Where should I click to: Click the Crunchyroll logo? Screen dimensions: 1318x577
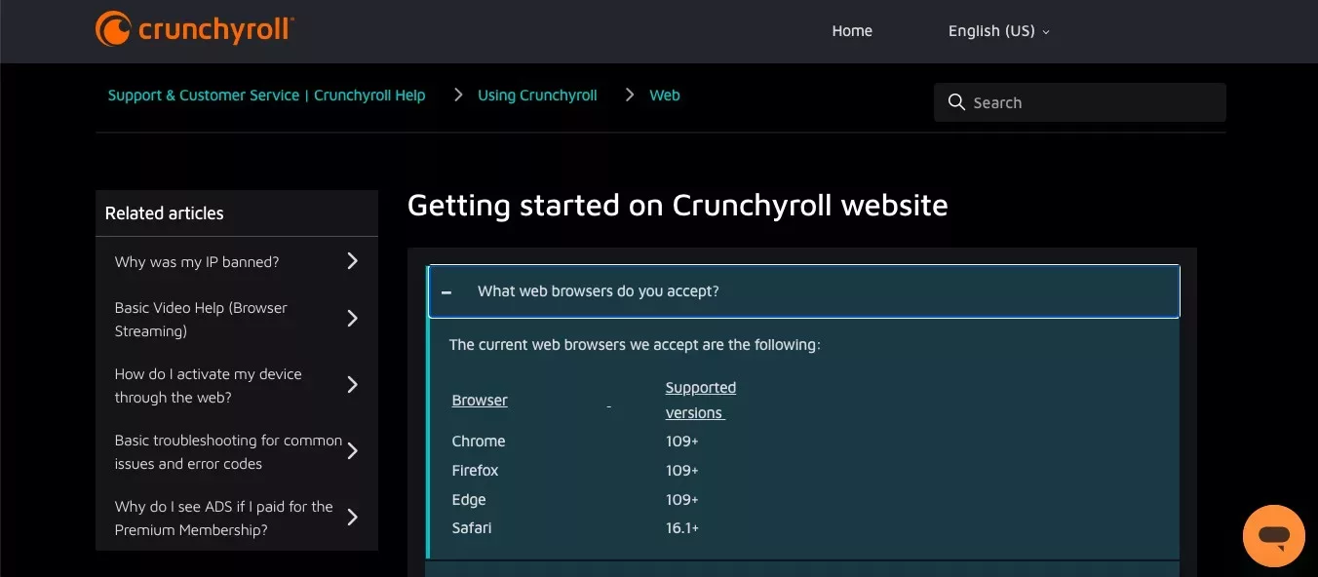[x=194, y=29]
